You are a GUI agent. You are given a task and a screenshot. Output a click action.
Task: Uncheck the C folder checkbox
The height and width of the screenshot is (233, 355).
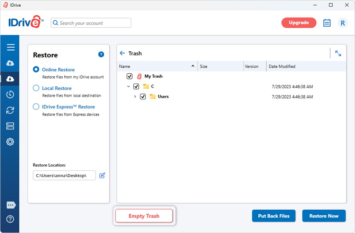click(x=136, y=86)
